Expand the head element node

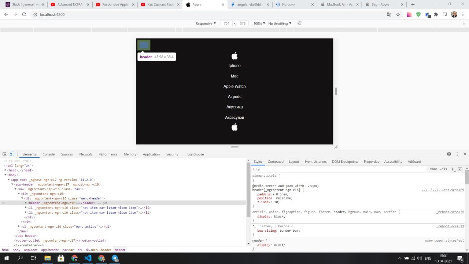[5, 170]
